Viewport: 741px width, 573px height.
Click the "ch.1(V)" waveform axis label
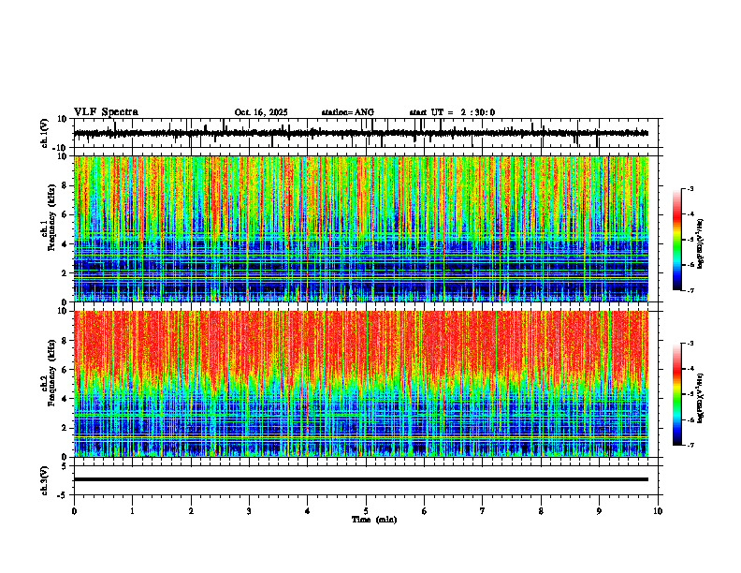click(45, 133)
